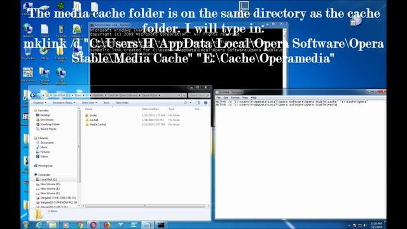Click the taskbar clock
The image size is (407, 229).
coord(376,225)
